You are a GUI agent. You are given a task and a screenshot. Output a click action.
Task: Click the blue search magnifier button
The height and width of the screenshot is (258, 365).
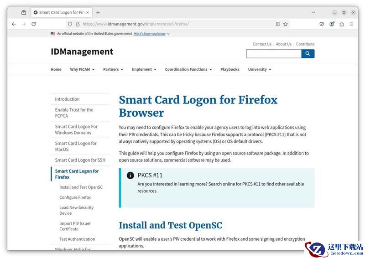point(308,53)
